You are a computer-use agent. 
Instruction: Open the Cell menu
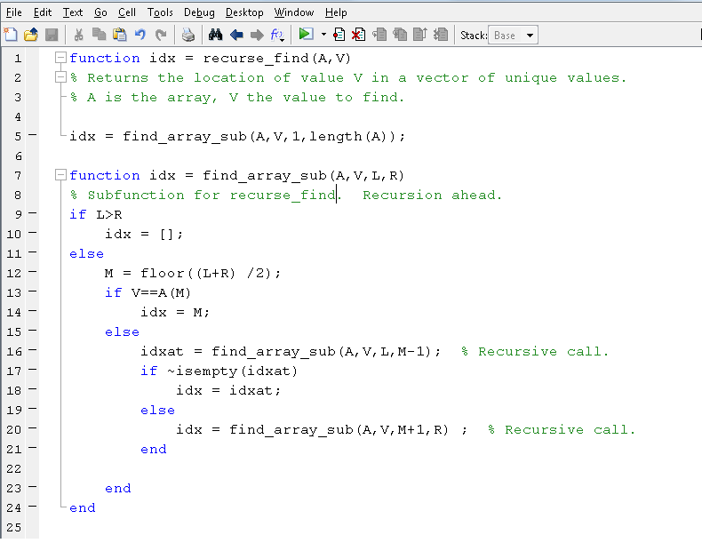point(127,12)
